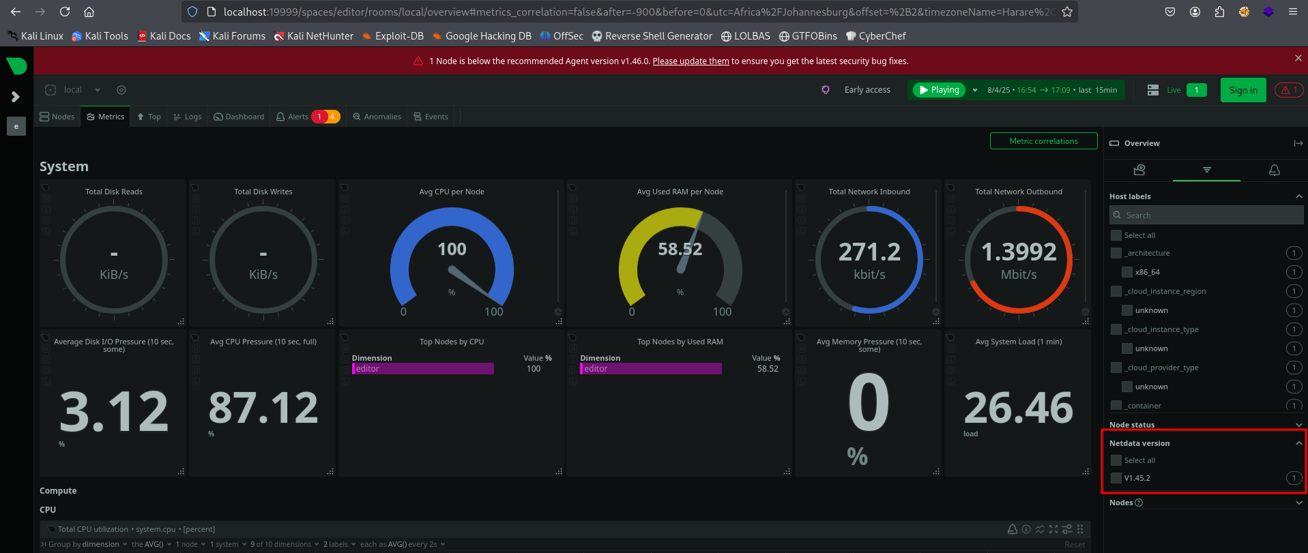Switch to the Alerts tab

(298, 117)
